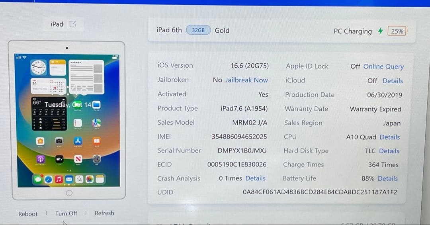
Task: Click the Product Type value iPad7,6 (A1954)
Action: [244, 108]
